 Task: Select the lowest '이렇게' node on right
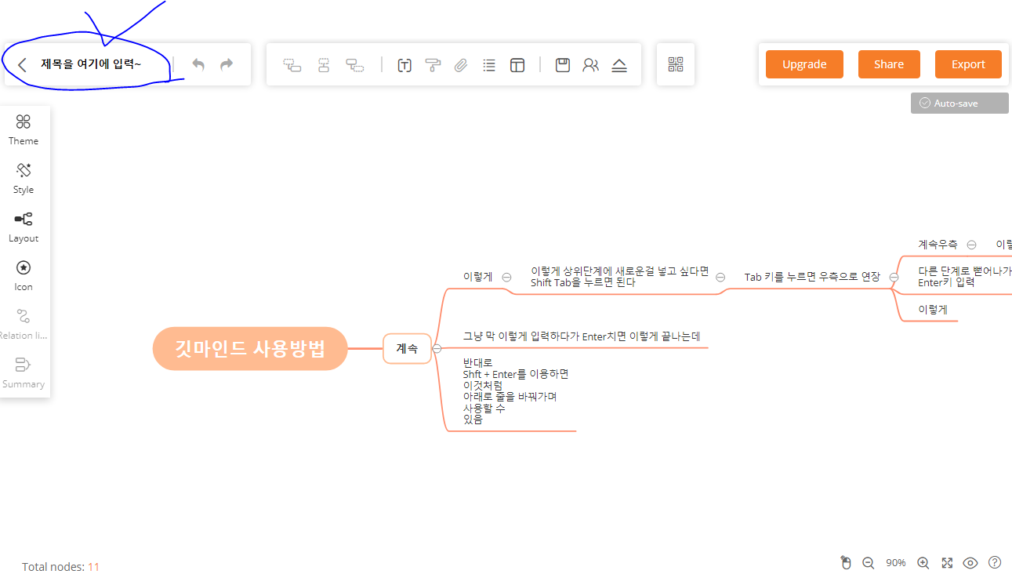[933, 310]
